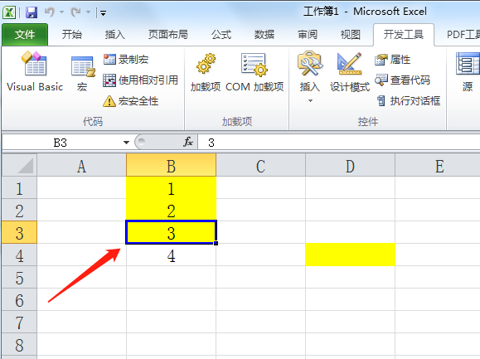Image resolution: width=480 pixels, height=359 pixels.
Task: Toggle 使用相对引用 relative references
Action: 140,80
